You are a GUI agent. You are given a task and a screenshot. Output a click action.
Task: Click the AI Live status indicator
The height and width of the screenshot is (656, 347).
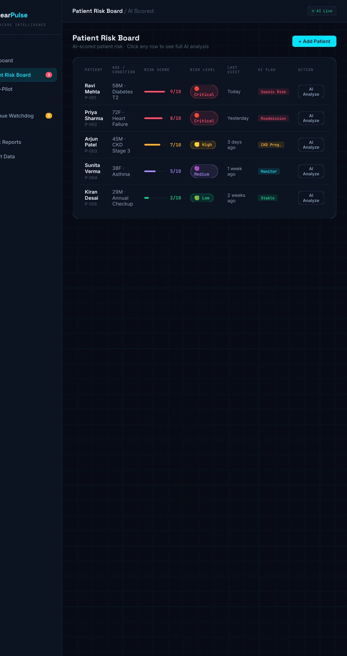(x=322, y=11)
